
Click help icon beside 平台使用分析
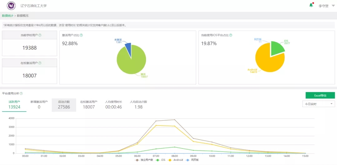point(21,93)
